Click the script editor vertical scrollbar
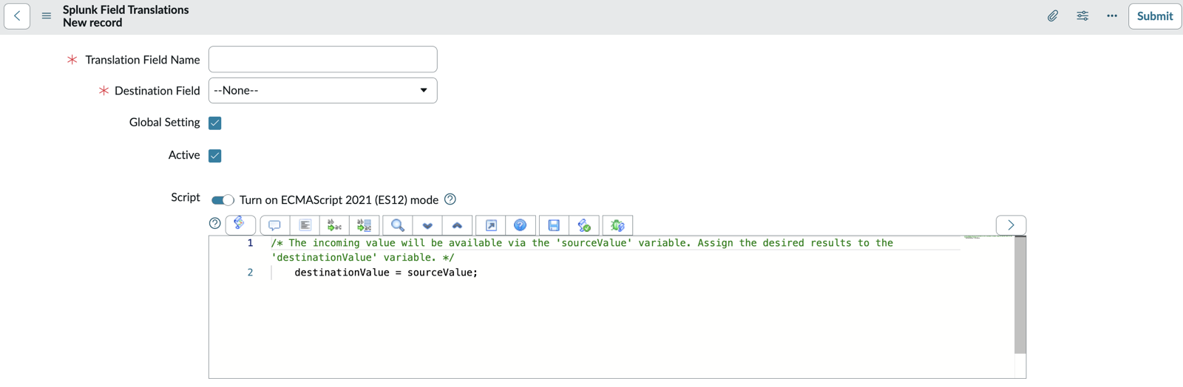 1020,295
